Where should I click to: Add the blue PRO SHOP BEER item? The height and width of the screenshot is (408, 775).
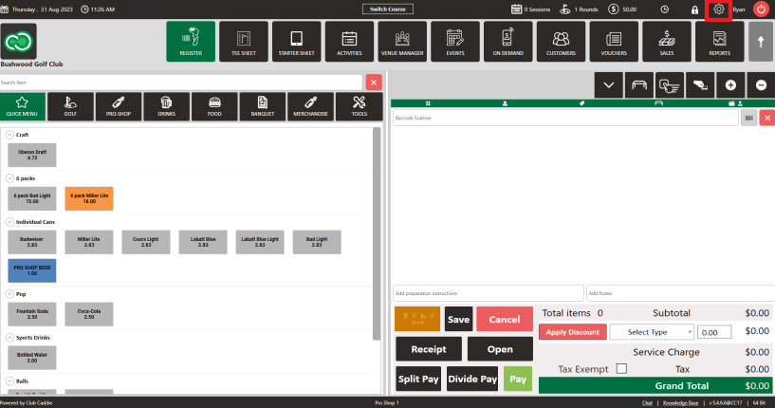point(32,270)
